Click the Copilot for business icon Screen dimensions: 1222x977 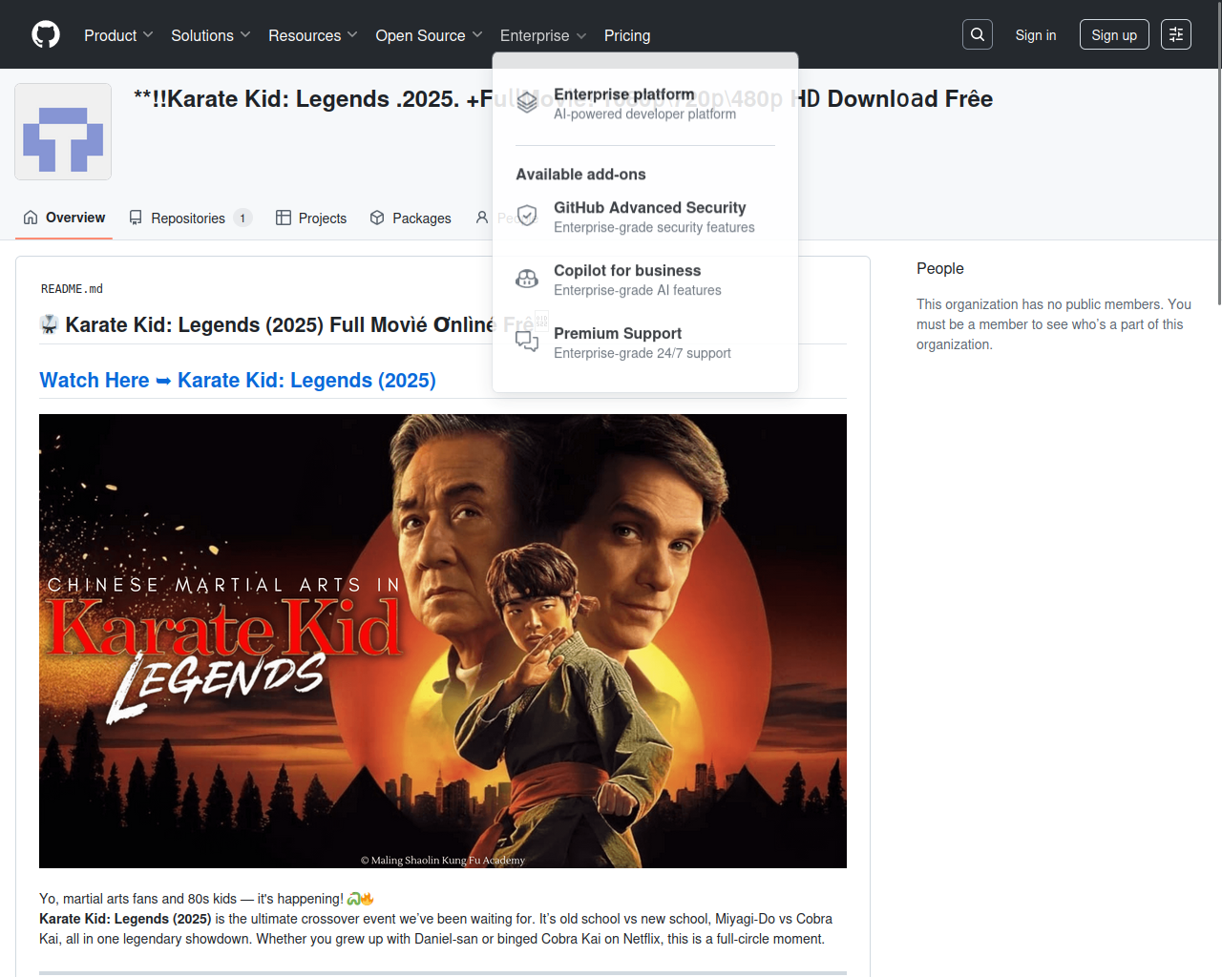[527, 279]
